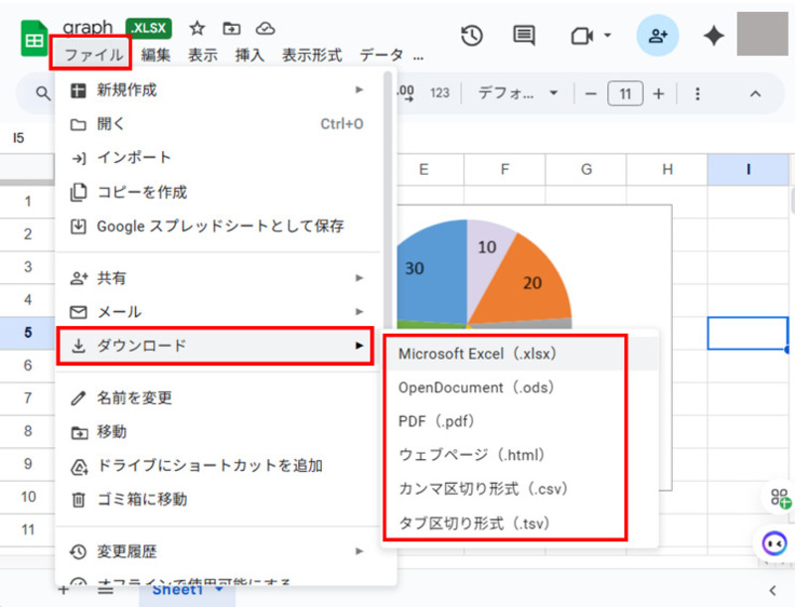Screen dimensions: 795x607
Task: Open the ファイル menu
Action: tap(89, 56)
